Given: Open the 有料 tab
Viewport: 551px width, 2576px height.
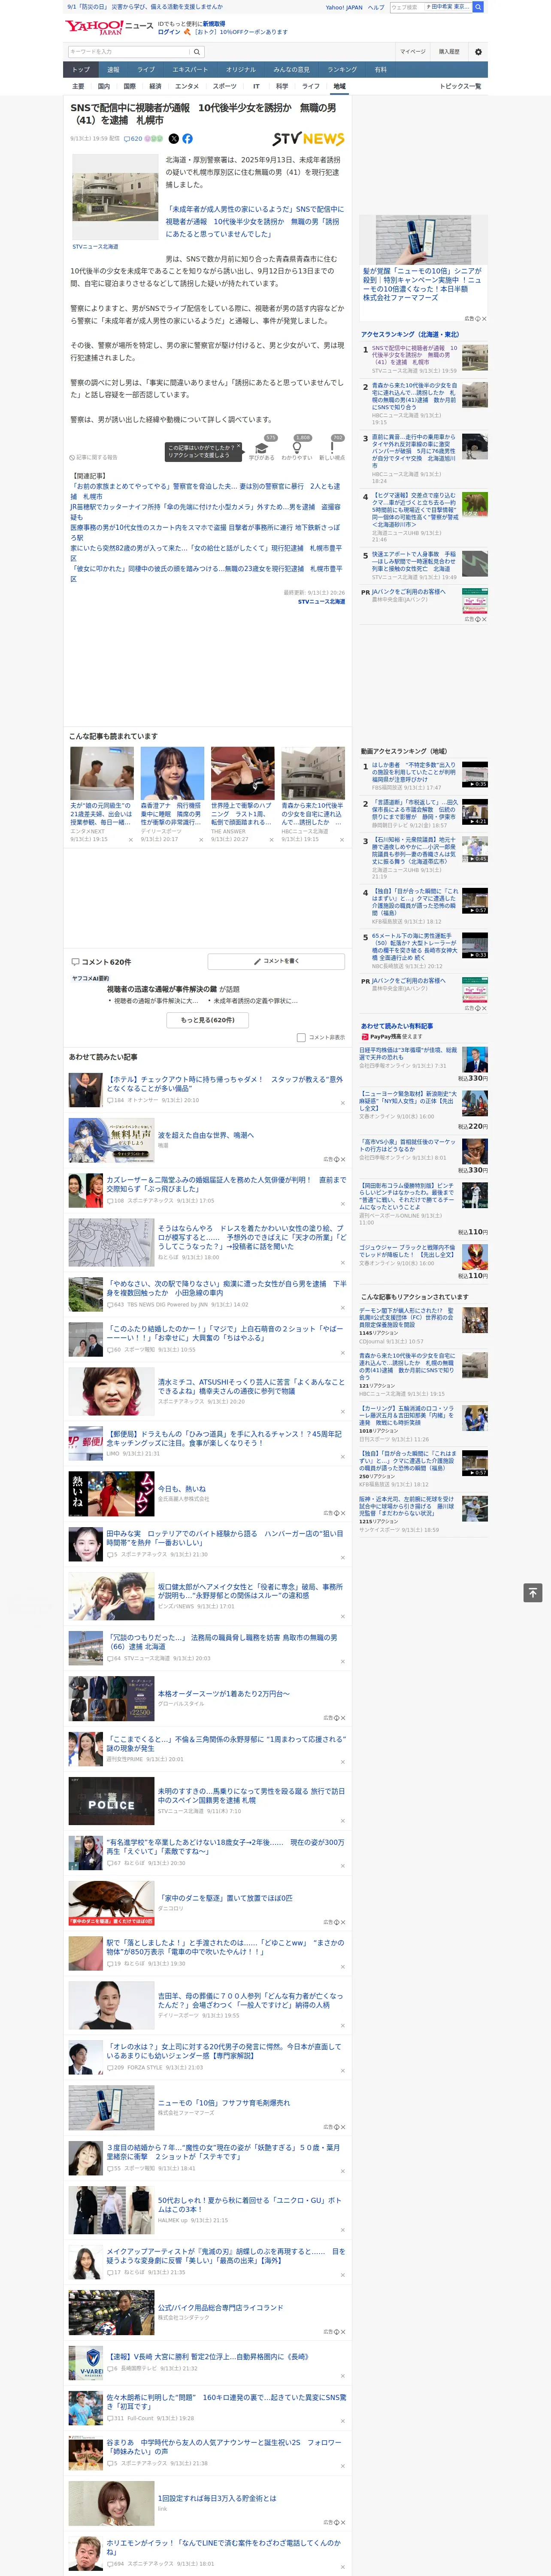Looking at the screenshot, I should (x=380, y=70).
